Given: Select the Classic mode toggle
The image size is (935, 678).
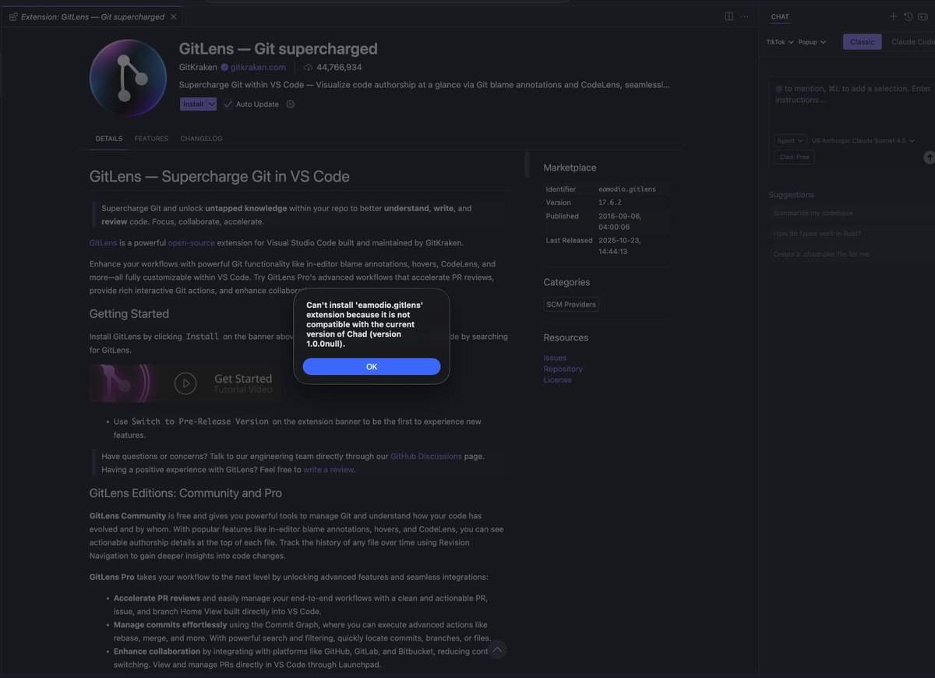Looking at the screenshot, I should pos(863,42).
